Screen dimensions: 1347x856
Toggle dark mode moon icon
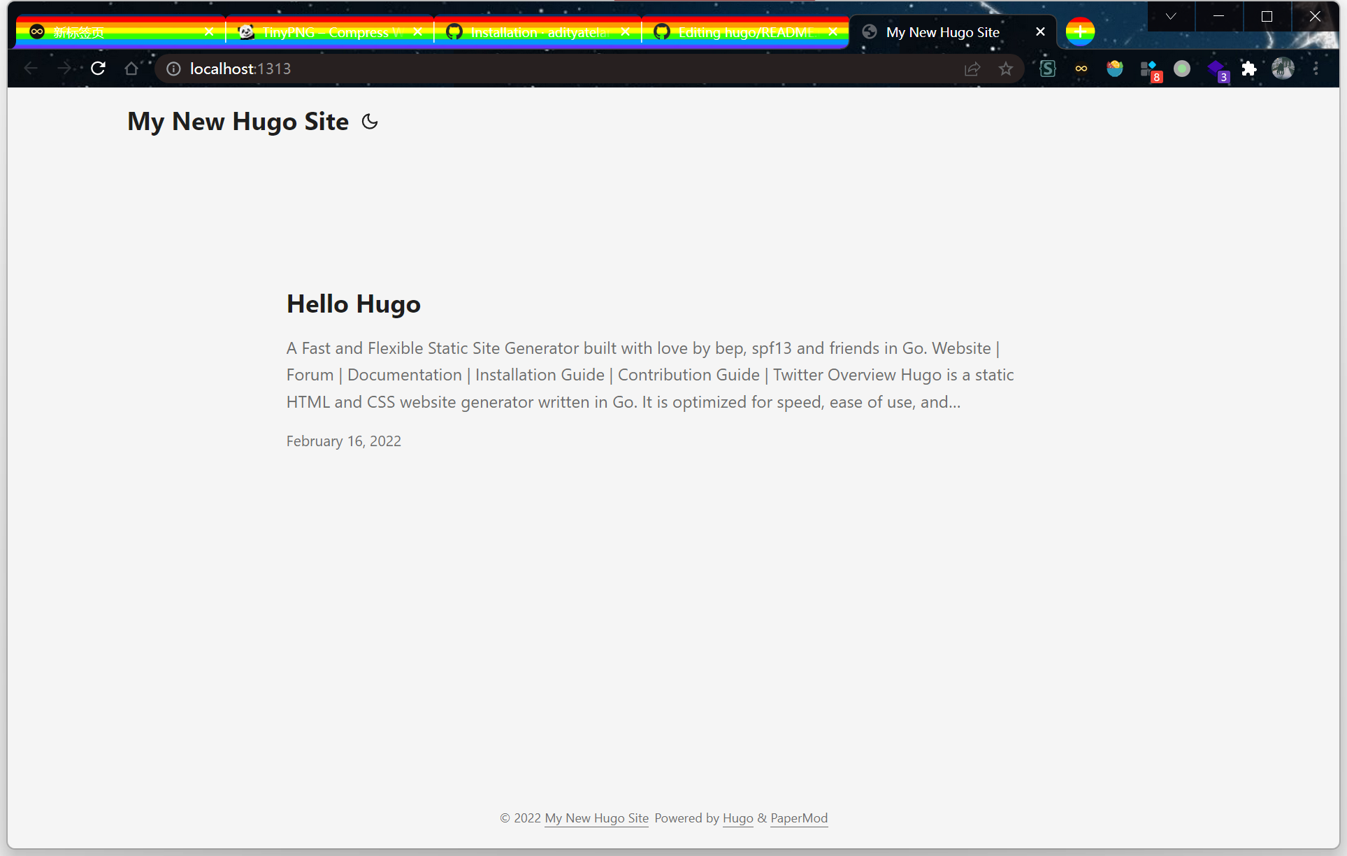(370, 122)
